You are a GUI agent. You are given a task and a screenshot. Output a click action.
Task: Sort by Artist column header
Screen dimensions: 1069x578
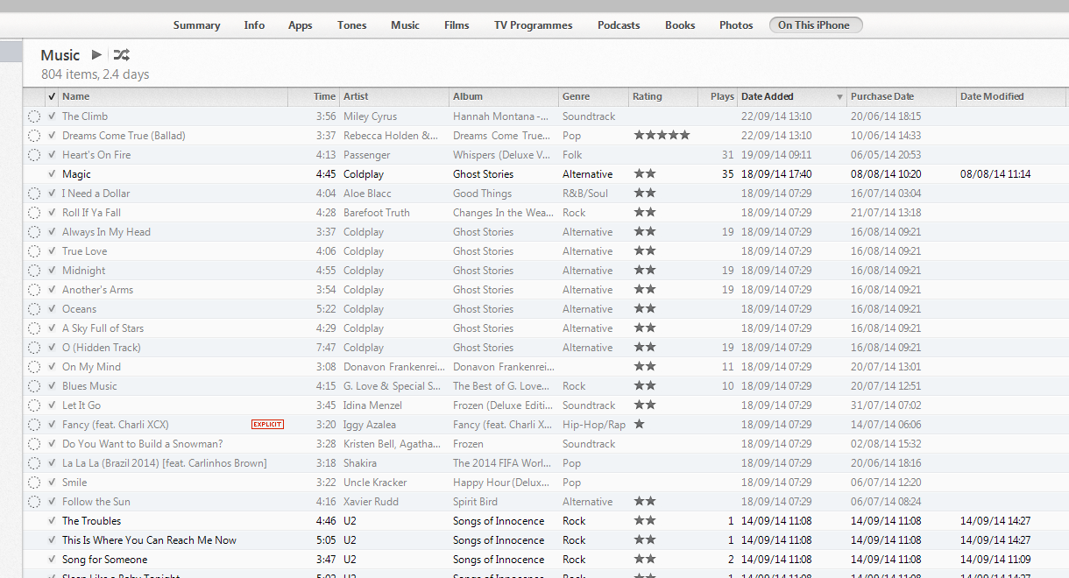click(x=394, y=96)
